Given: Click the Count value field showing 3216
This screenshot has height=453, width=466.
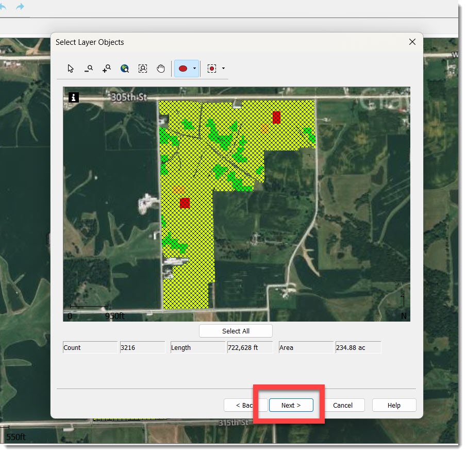Looking at the screenshot, I should 142,347.
